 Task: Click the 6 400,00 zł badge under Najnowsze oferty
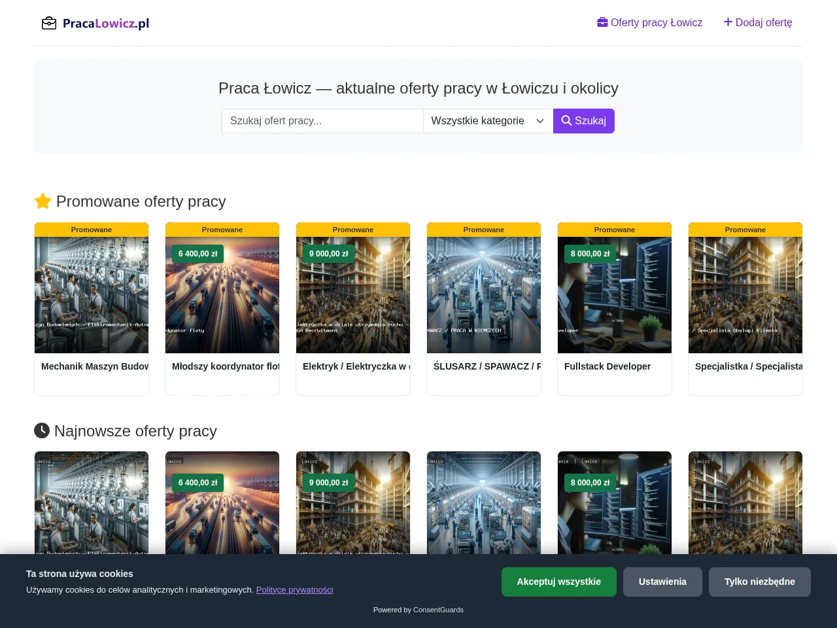coord(198,483)
